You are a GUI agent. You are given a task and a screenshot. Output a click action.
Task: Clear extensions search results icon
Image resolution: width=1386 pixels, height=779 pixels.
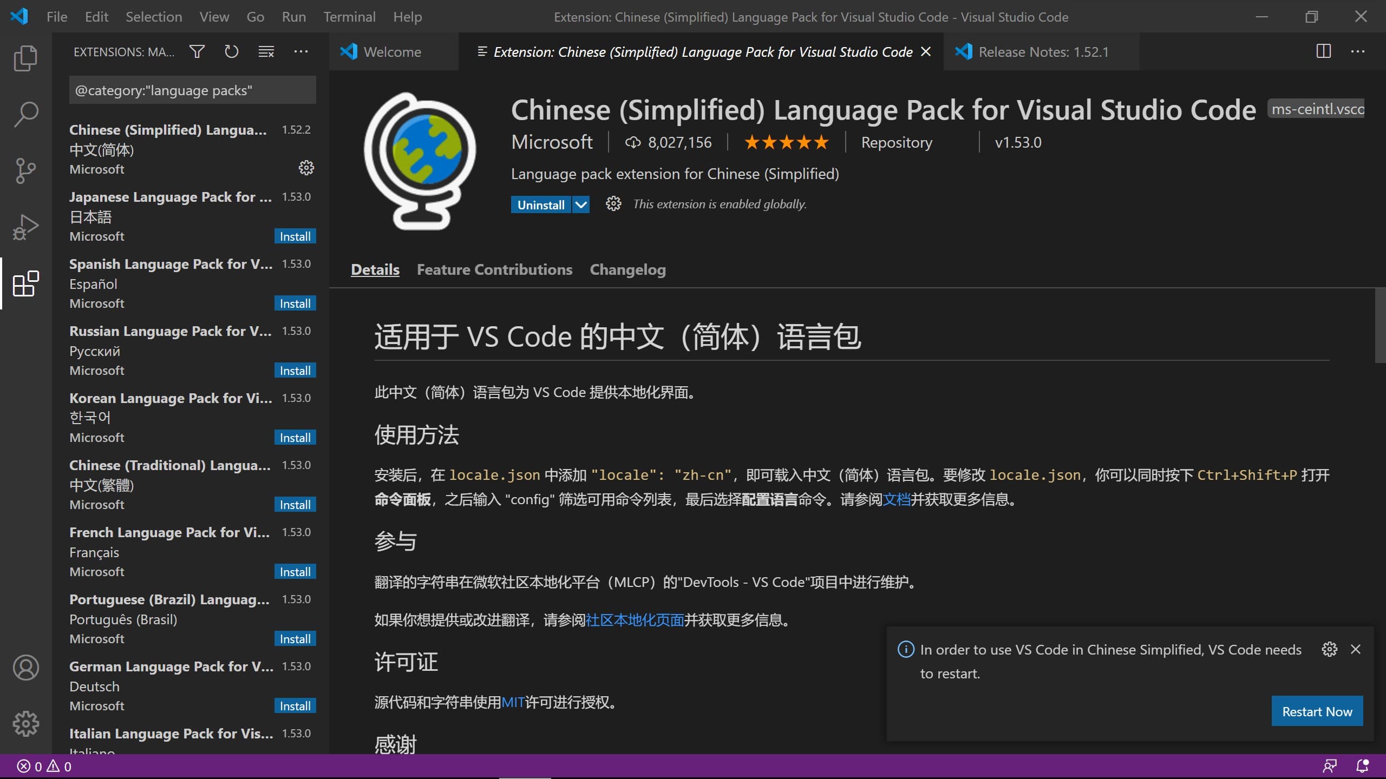[266, 51]
